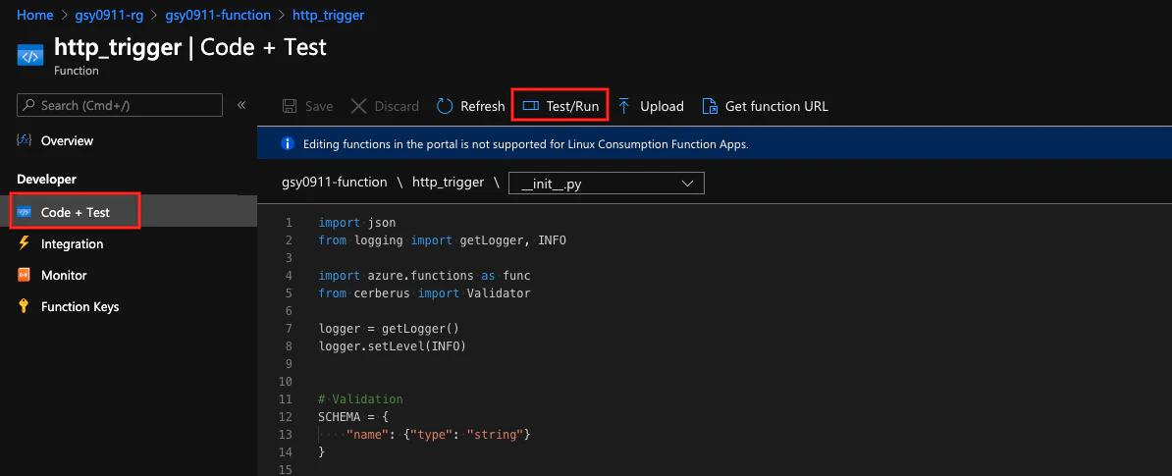Screen dimensions: 1172x476
Task: Click the info icon in the blue banner
Action: [x=287, y=144]
